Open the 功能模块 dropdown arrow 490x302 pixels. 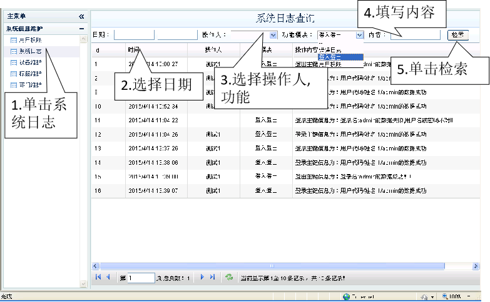pyautogui.click(x=360, y=35)
